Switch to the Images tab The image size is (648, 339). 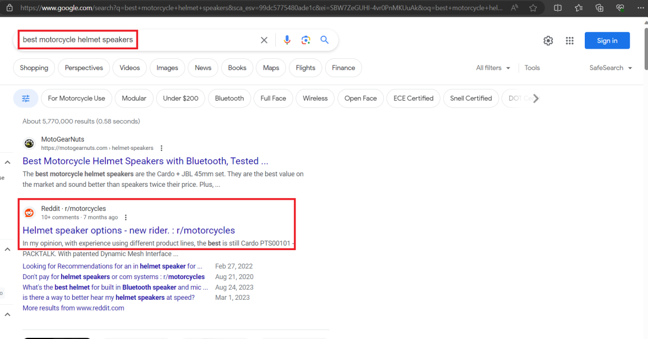click(x=167, y=68)
